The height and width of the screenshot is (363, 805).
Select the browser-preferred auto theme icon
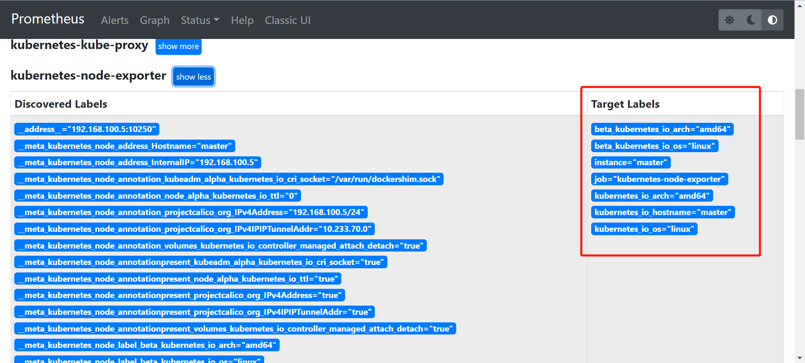[772, 20]
